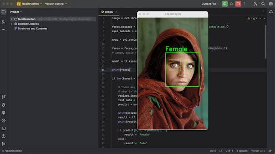The image size is (275, 154).
Task: Close the app.py tab
Action: pos(116,12)
